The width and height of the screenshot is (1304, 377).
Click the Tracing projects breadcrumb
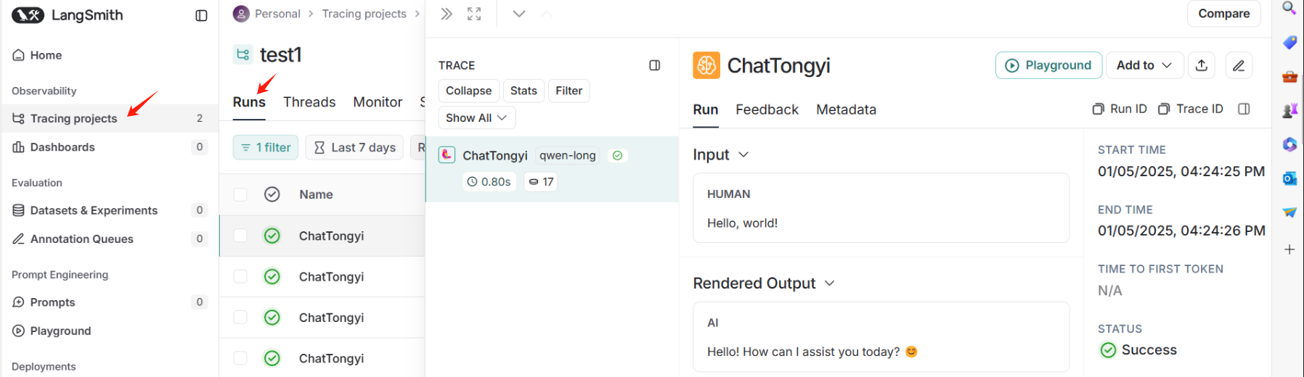(x=364, y=14)
